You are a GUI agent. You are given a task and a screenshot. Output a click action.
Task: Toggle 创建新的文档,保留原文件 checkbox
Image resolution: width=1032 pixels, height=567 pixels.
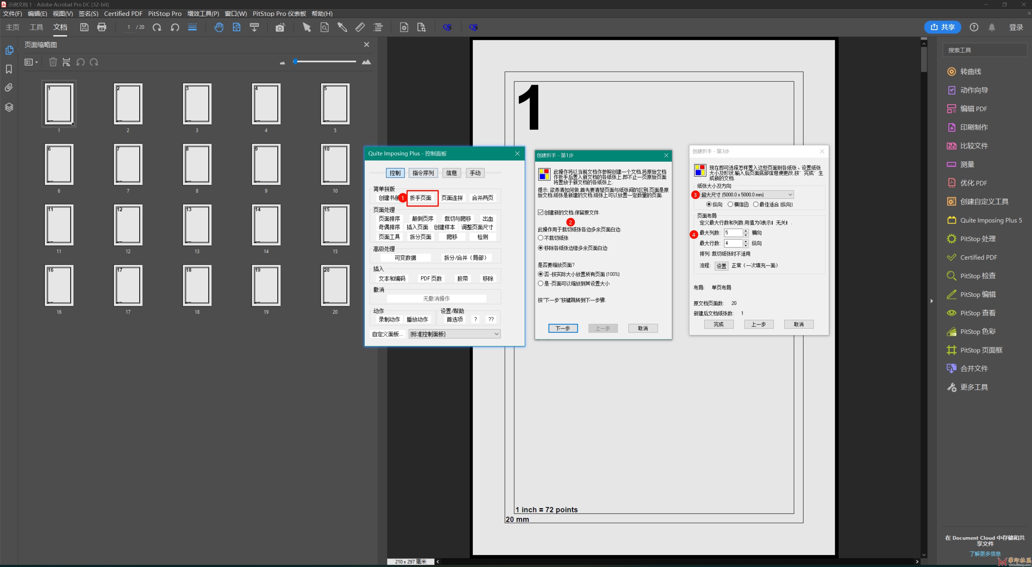tap(540, 212)
